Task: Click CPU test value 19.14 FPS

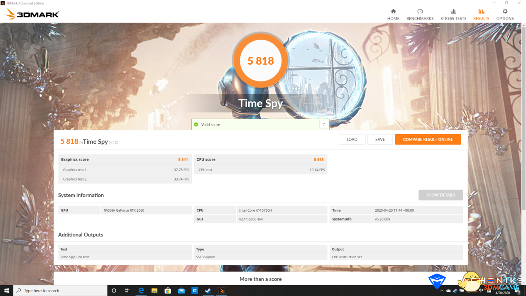Action: point(317,170)
